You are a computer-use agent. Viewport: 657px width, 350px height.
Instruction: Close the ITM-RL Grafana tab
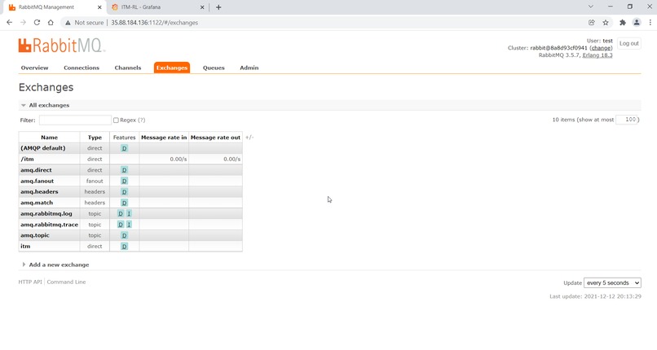pos(202,7)
